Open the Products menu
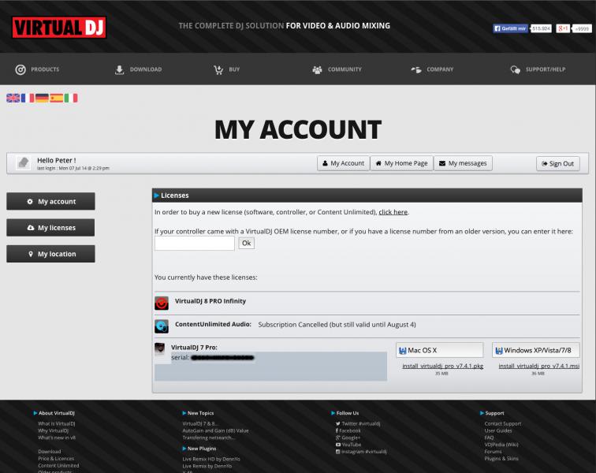 point(37,69)
